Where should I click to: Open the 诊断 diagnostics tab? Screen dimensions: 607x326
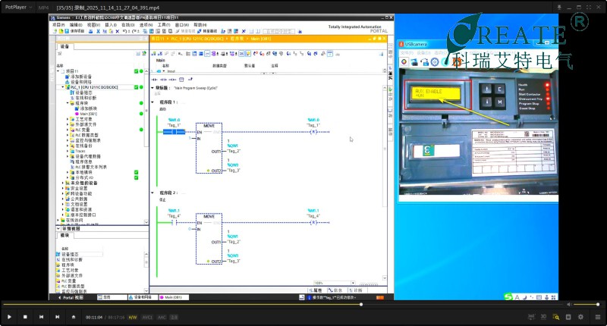point(355,290)
